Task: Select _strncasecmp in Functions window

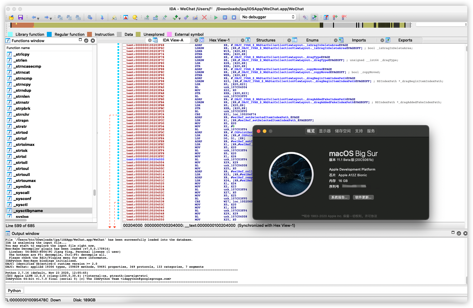Action: point(49,66)
